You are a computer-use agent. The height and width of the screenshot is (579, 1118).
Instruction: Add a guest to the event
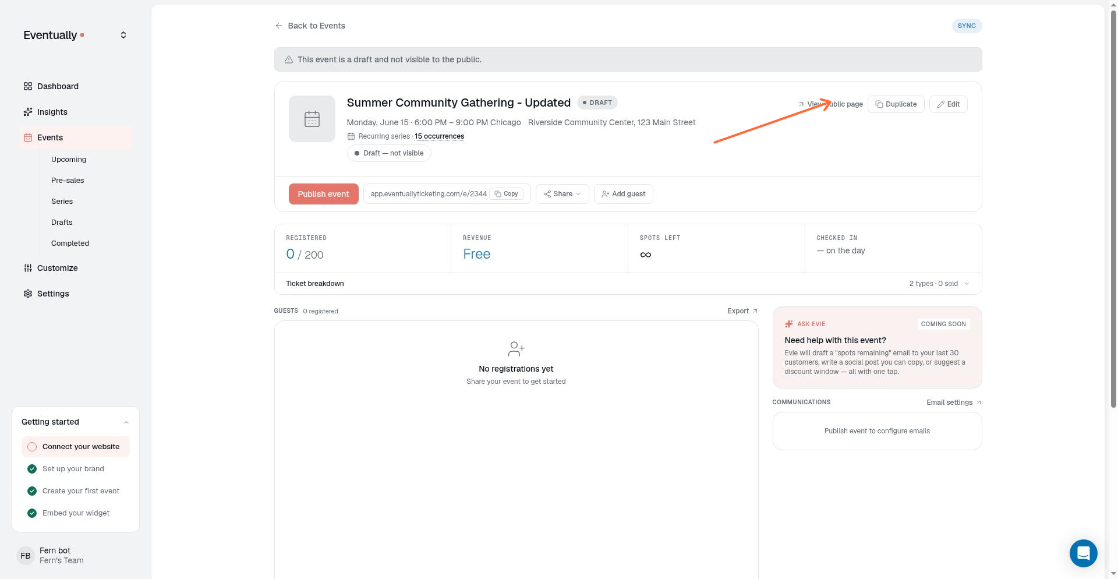click(623, 194)
